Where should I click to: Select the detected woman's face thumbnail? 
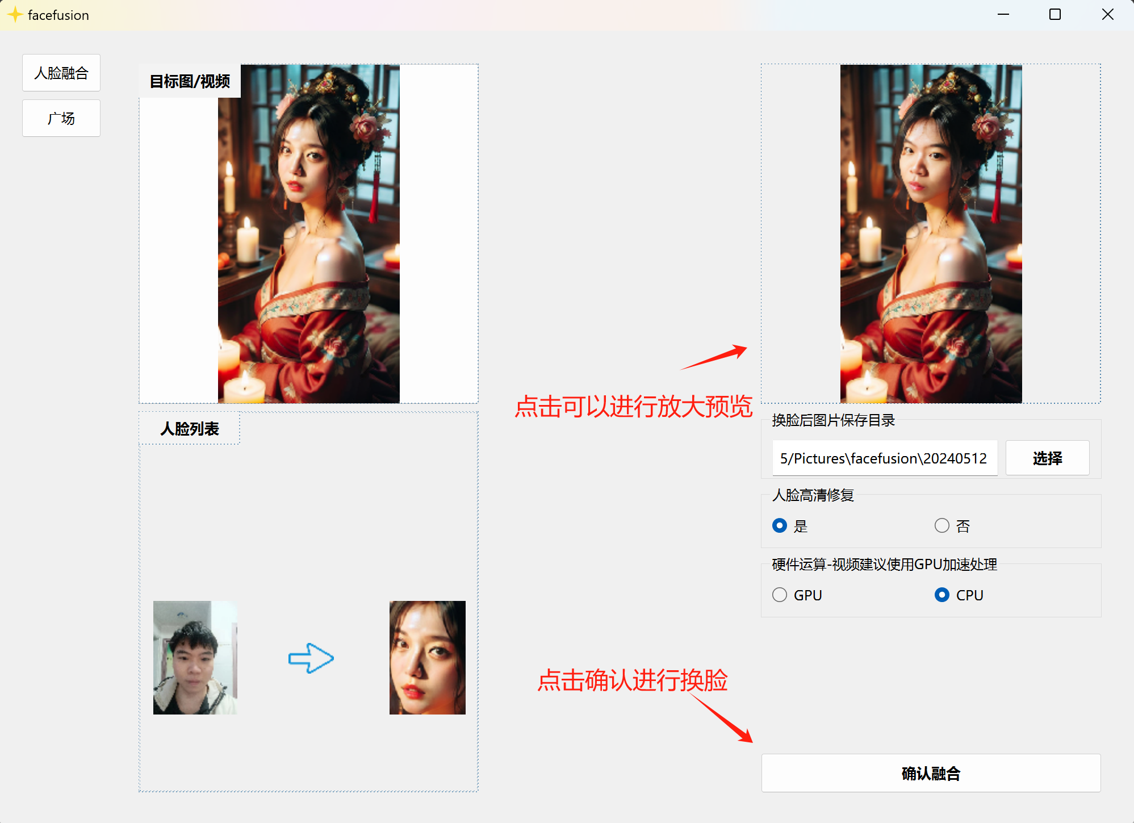point(428,658)
